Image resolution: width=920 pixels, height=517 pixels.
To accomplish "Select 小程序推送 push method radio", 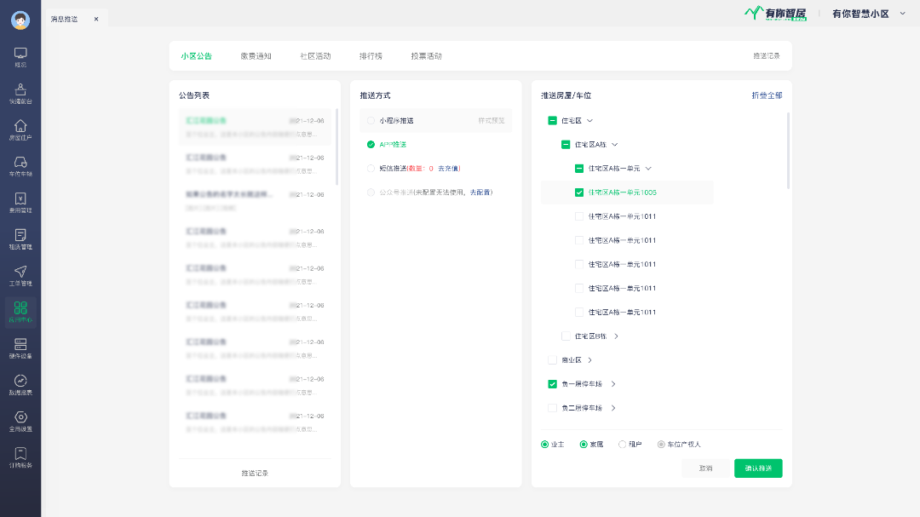I will [371, 121].
